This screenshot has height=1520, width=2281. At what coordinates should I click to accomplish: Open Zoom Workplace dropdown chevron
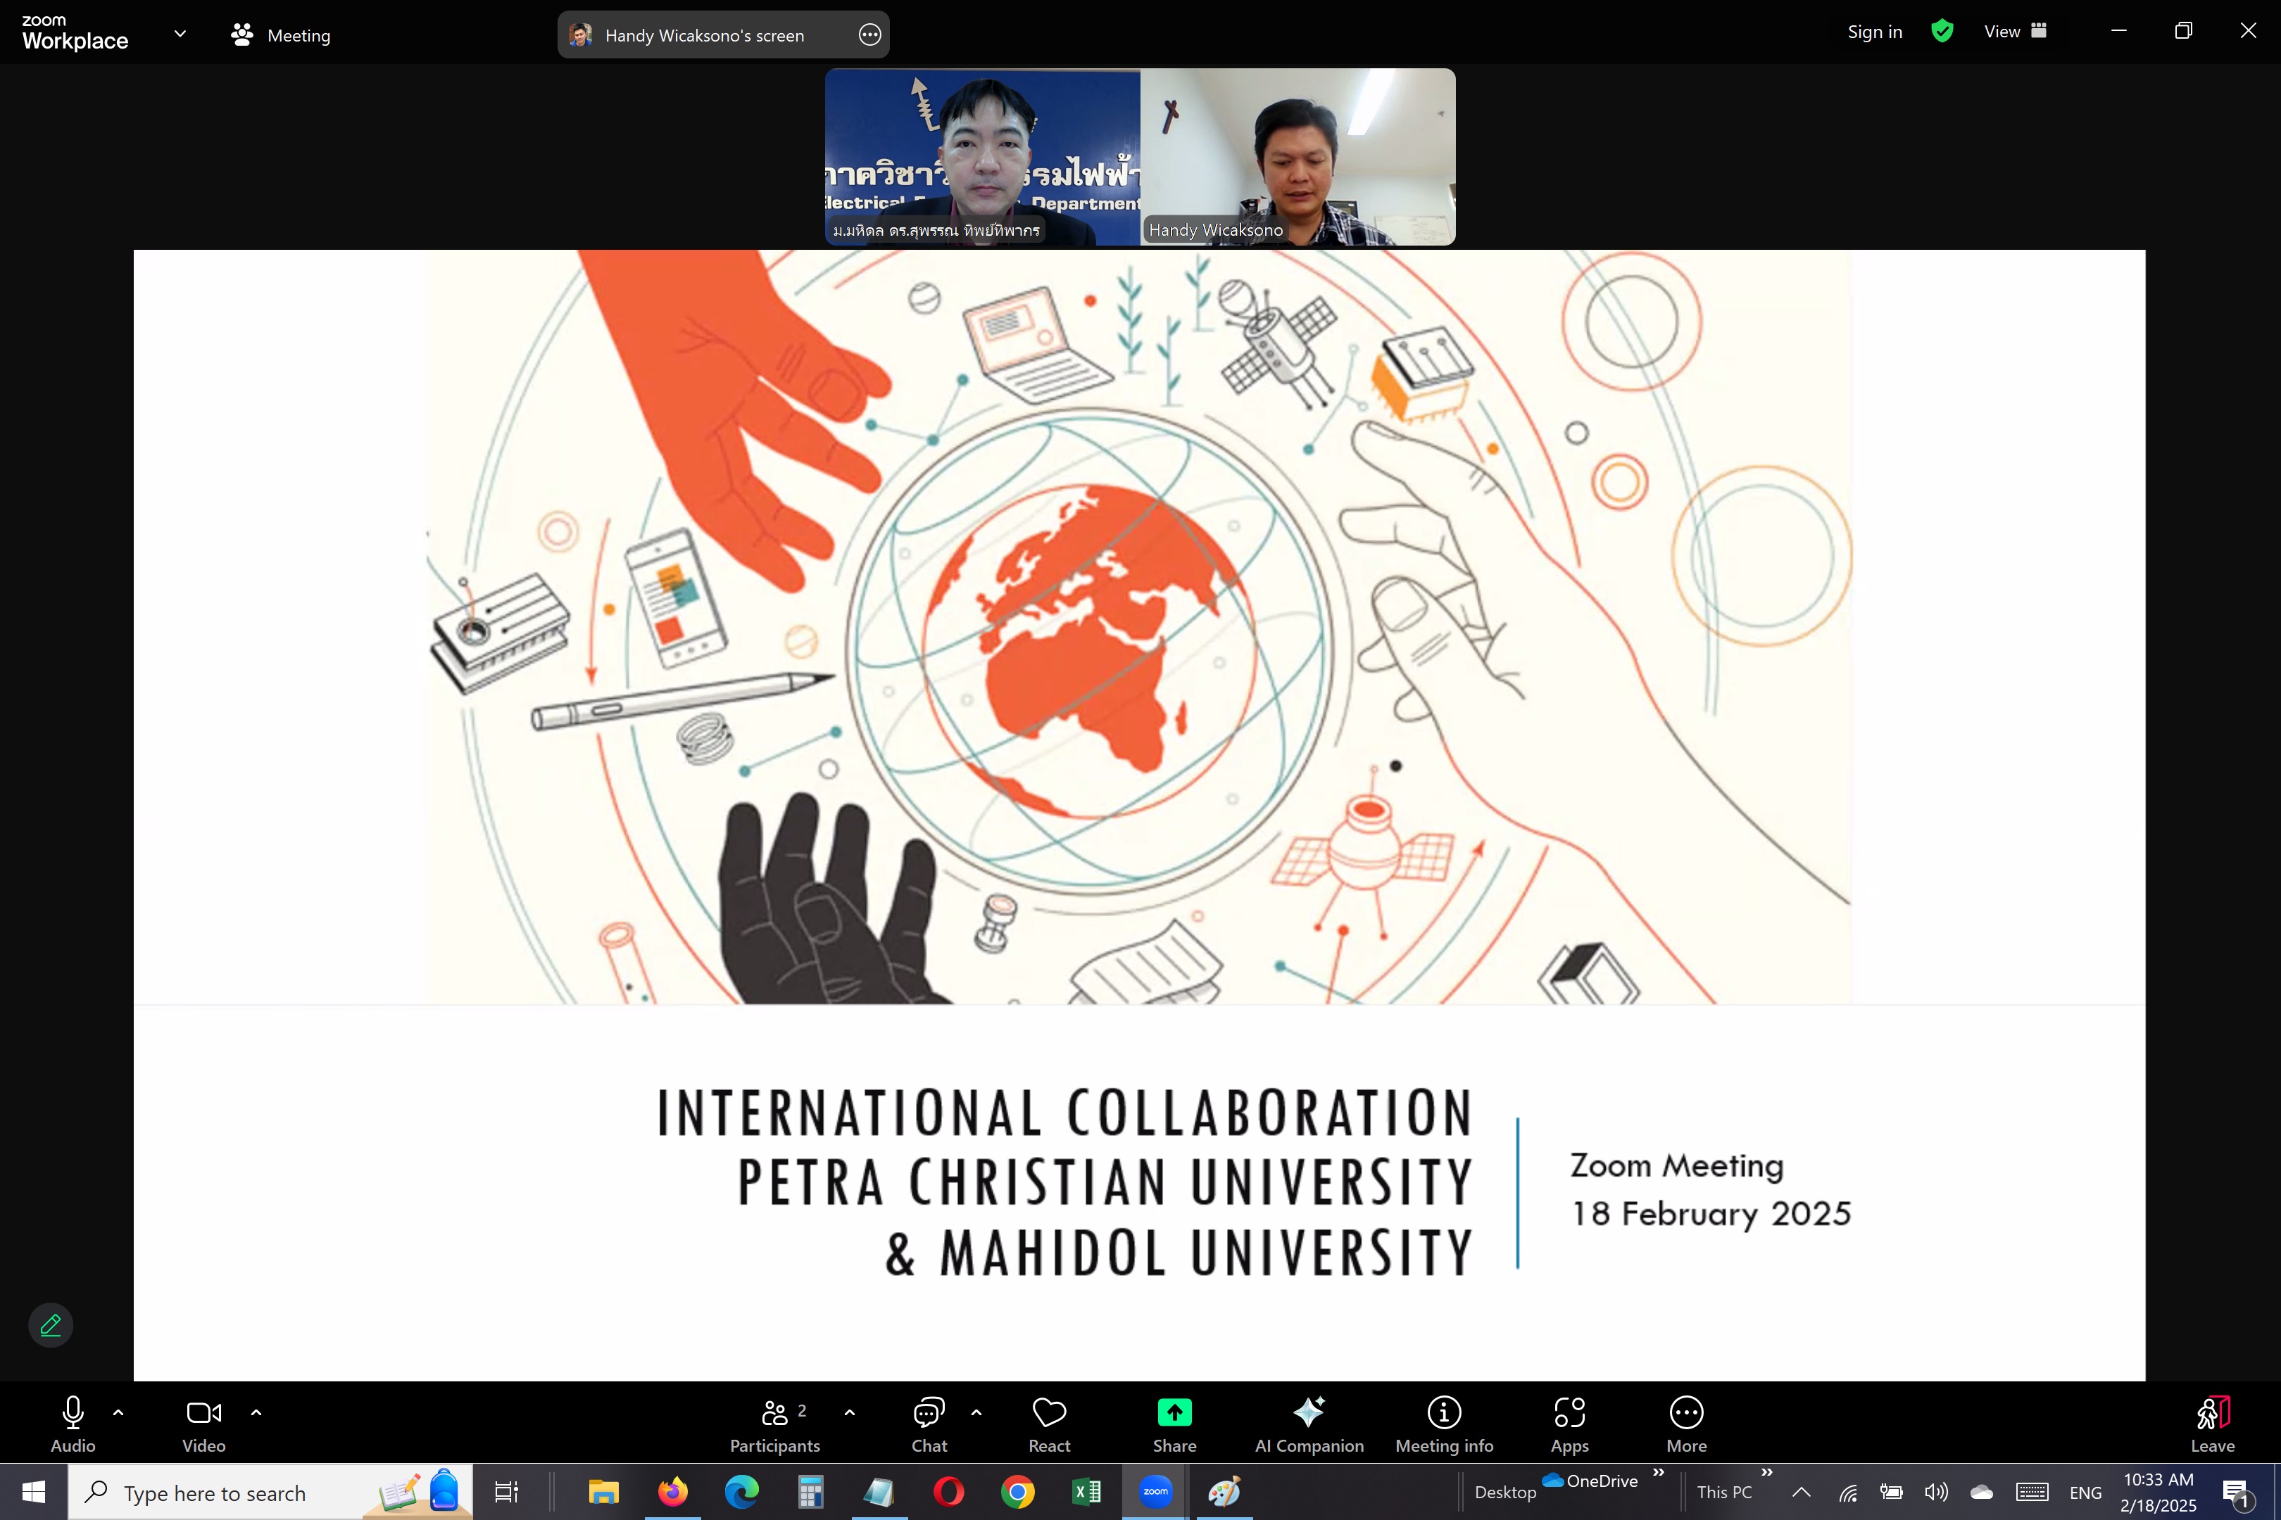point(180,33)
